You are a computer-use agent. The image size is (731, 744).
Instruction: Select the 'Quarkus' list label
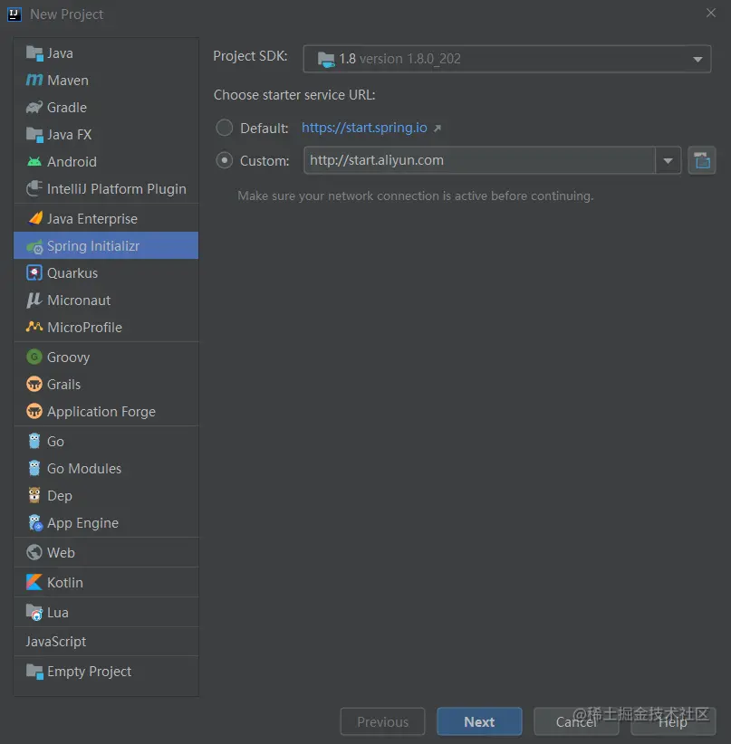pos(72,273)
